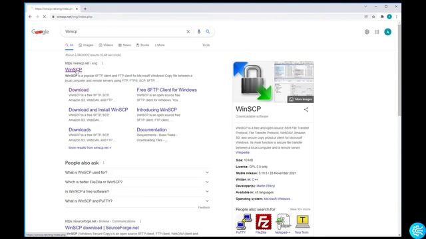This screenshot has width=426, height=239.
Task: Open Google quick settings gear icon
Action: (367, 32)
